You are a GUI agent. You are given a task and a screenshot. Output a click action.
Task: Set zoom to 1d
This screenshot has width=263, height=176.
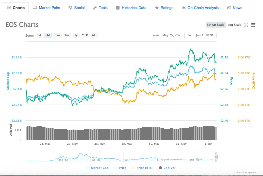pos(39,35)
